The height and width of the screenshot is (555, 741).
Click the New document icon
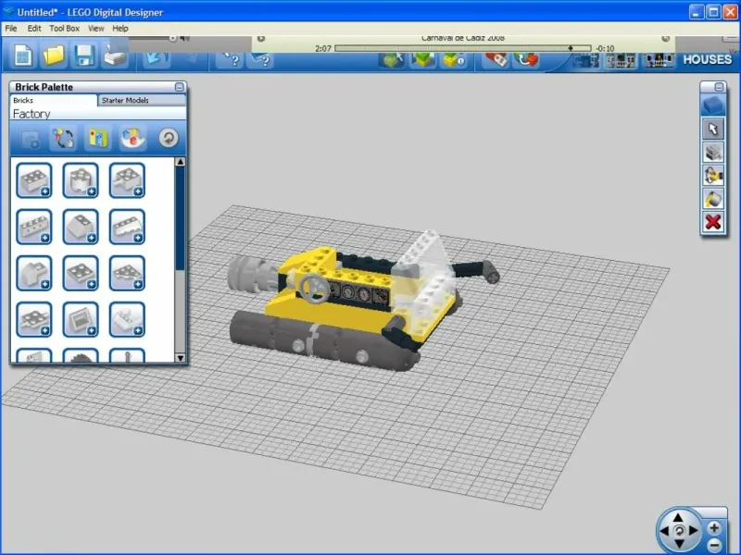23,55
